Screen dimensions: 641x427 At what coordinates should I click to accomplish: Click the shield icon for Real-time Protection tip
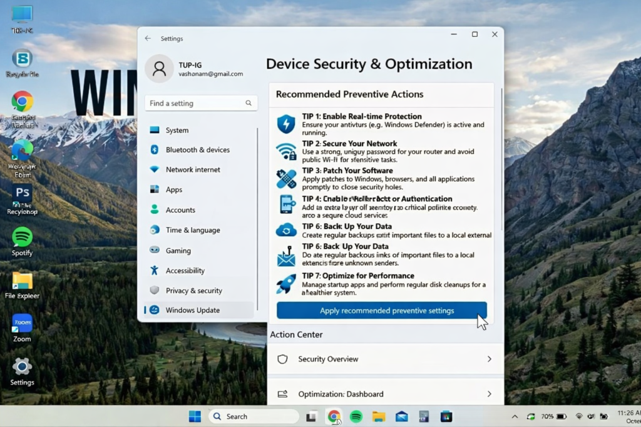[x=286, y=124]
